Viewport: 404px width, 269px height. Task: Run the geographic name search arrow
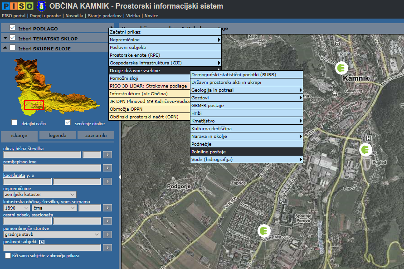pos(107,168)
